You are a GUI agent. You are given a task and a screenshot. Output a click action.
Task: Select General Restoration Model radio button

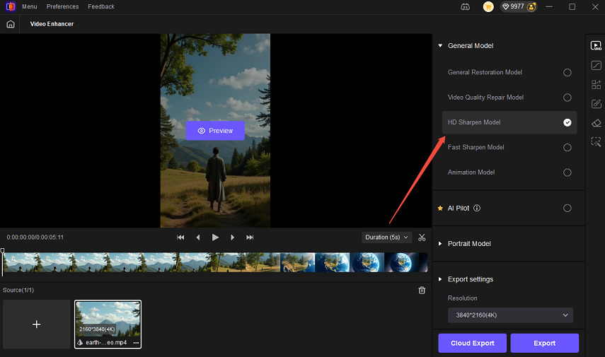pyautogui.click(x=567, y=73)
